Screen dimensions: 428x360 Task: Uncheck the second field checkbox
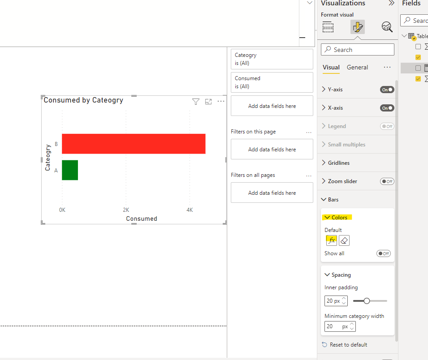click(x=418, y=57)
